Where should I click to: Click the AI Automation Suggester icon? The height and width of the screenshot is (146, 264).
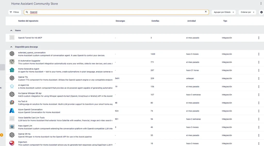pyautogui.click(x=12, y=62)
